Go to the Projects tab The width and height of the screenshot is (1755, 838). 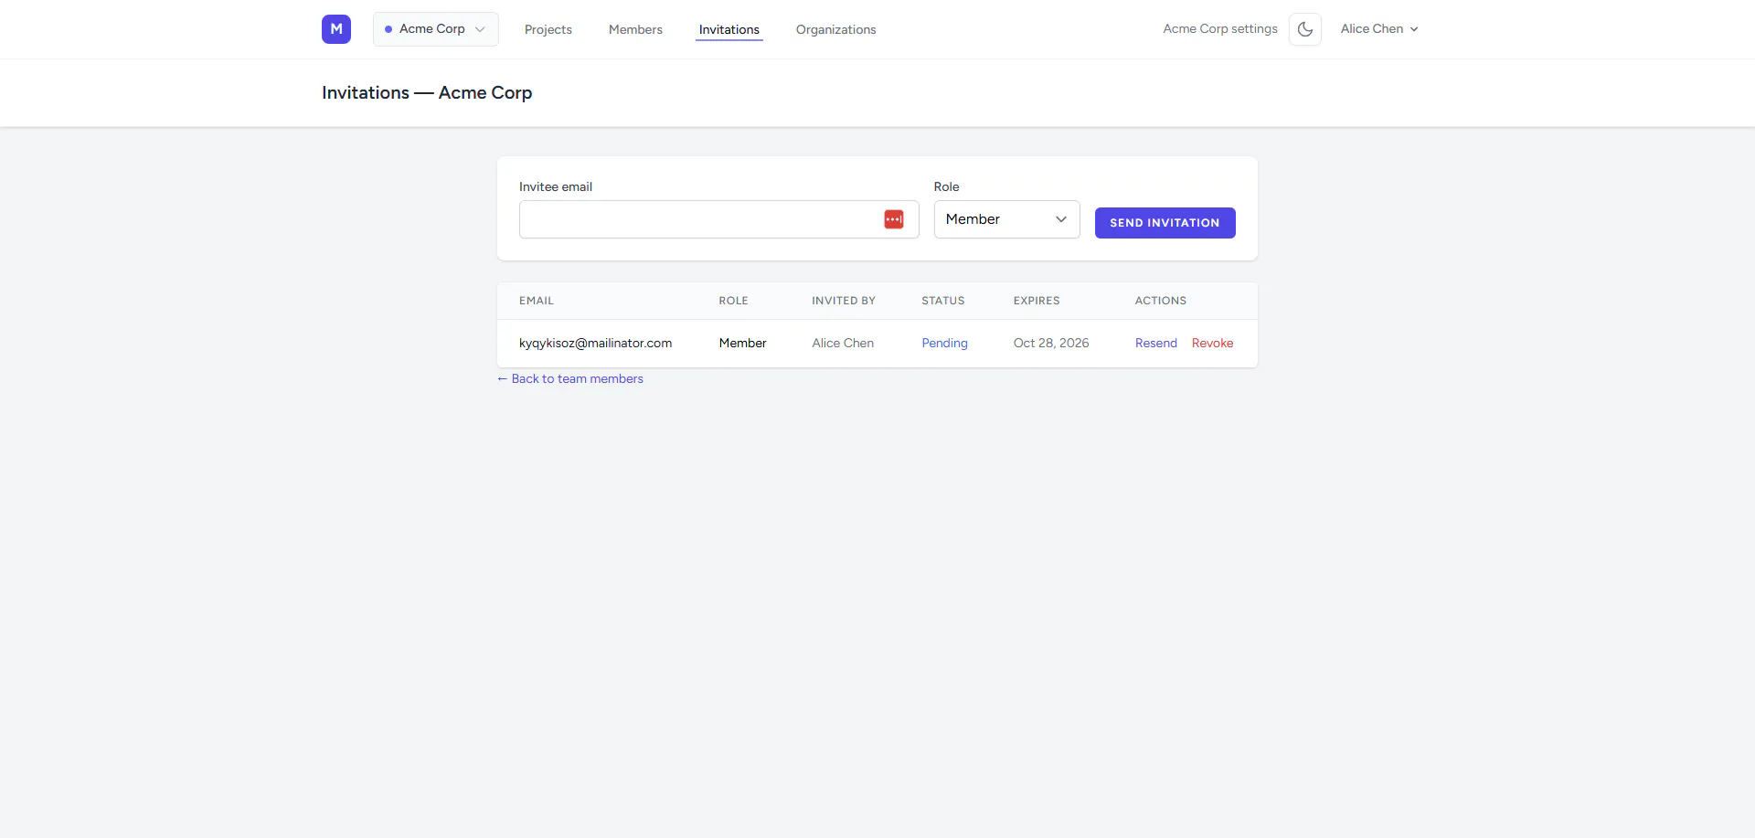[548, 29]
